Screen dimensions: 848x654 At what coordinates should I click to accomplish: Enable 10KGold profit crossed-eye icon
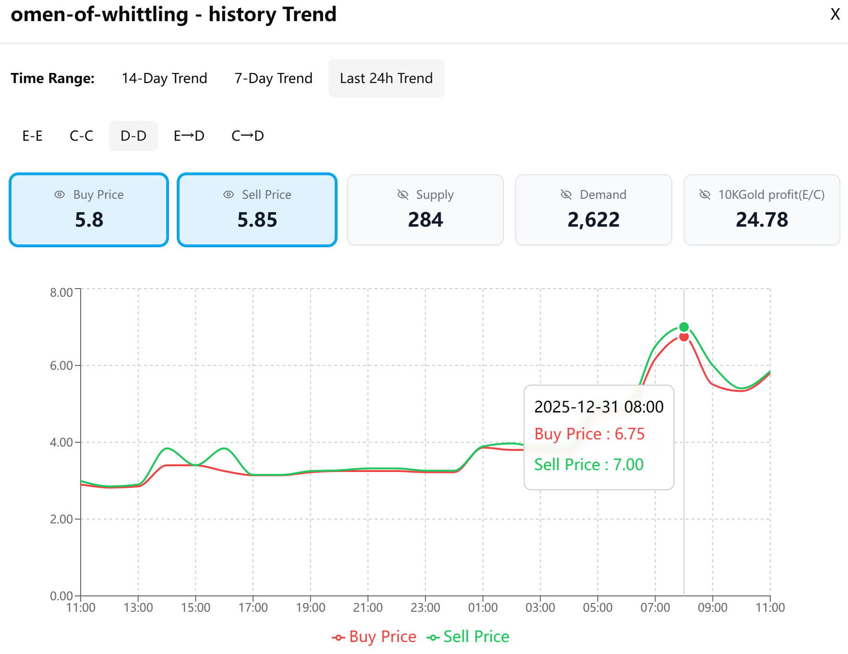704,194
